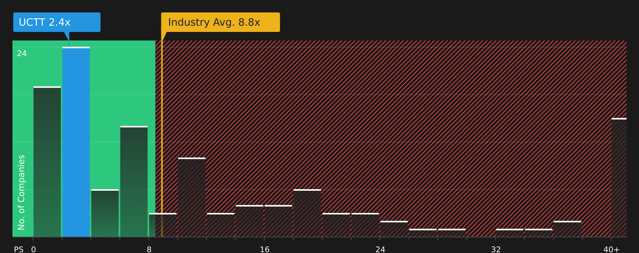Click the '16' x-axis tick label
639x253 pixels.
pyautogui.click(x=265, y=249)
